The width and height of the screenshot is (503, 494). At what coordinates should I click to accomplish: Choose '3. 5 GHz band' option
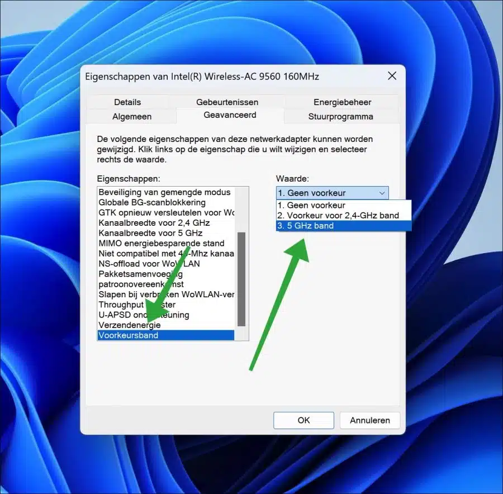coord(344,226)
